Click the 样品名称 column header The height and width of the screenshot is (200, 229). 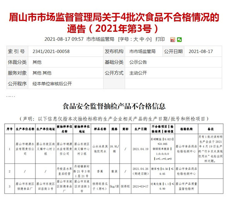(x=100, y=129)
